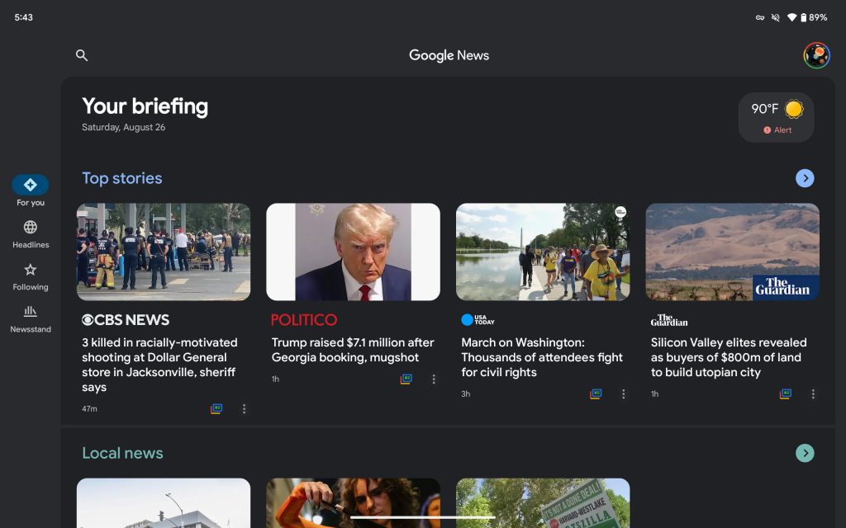
Task: Open full coverage for Politico Trump story
Action: tap(406, 379)
